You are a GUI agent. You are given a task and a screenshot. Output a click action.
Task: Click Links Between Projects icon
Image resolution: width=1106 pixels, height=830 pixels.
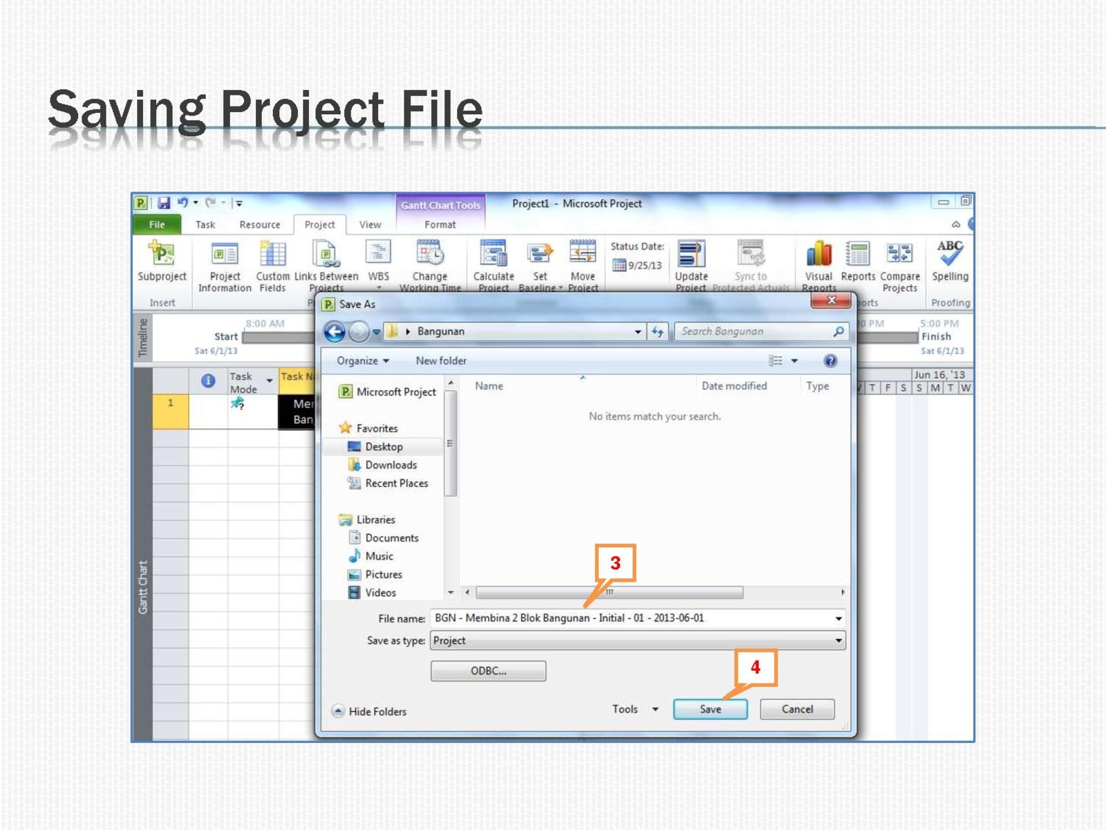point(326,254)
